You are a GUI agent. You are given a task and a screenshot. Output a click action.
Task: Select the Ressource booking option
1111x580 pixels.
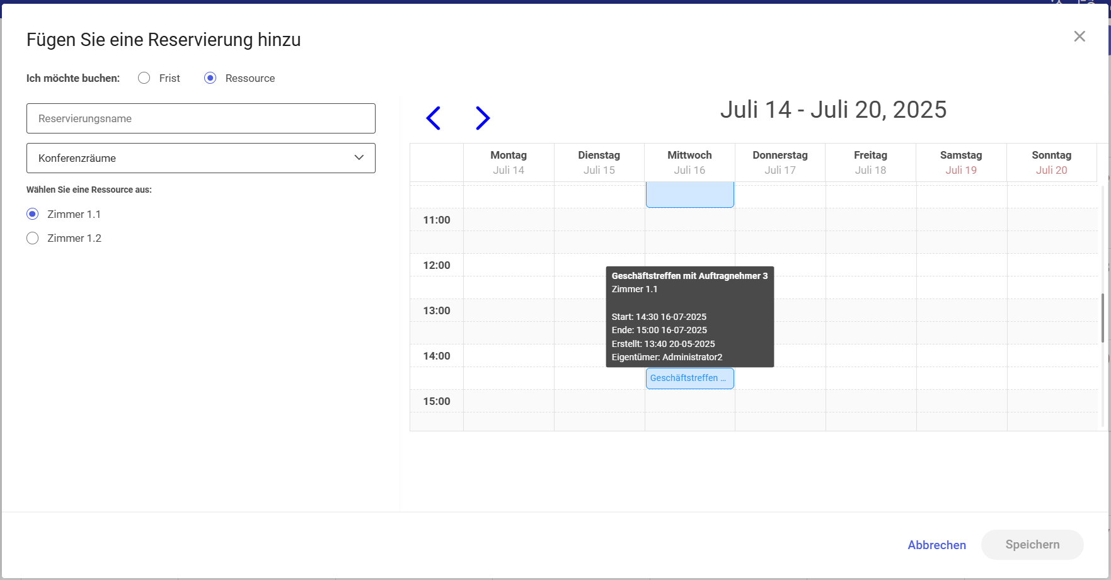210,78
